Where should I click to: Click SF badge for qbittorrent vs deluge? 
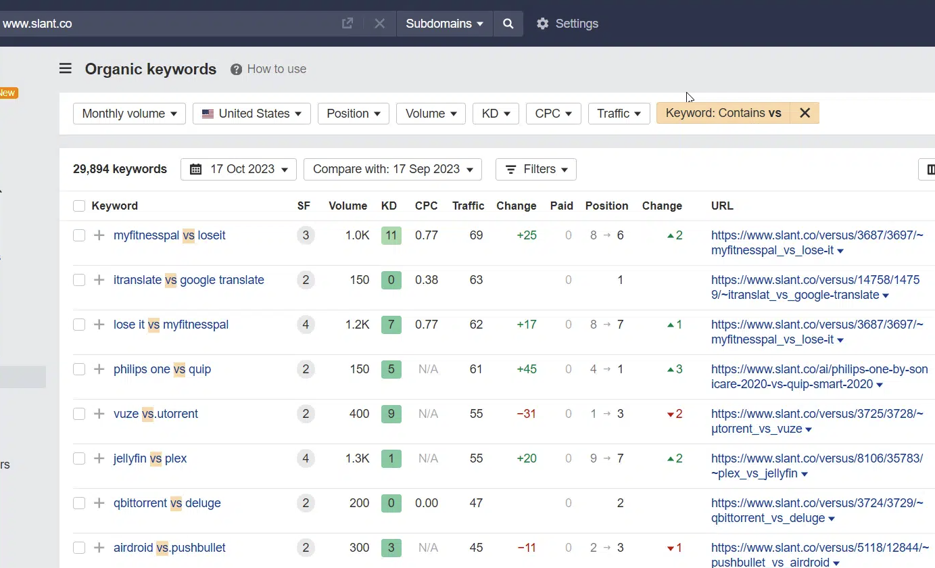(306, 503)
